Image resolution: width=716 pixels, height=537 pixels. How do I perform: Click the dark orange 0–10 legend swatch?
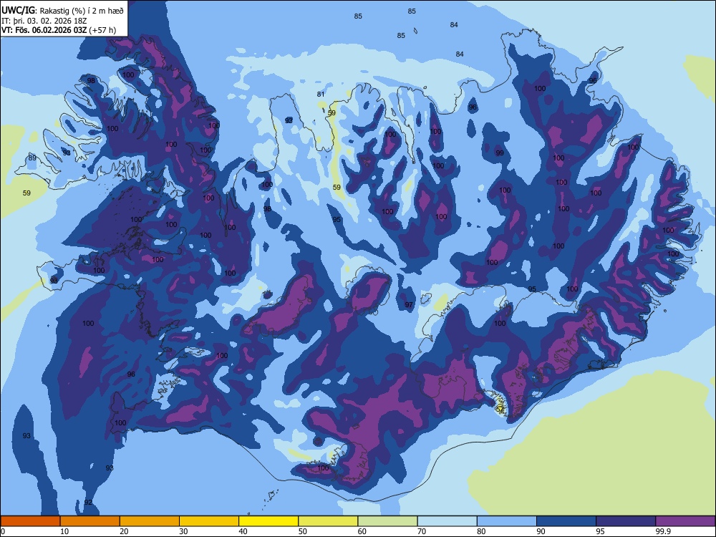point(30,521)
